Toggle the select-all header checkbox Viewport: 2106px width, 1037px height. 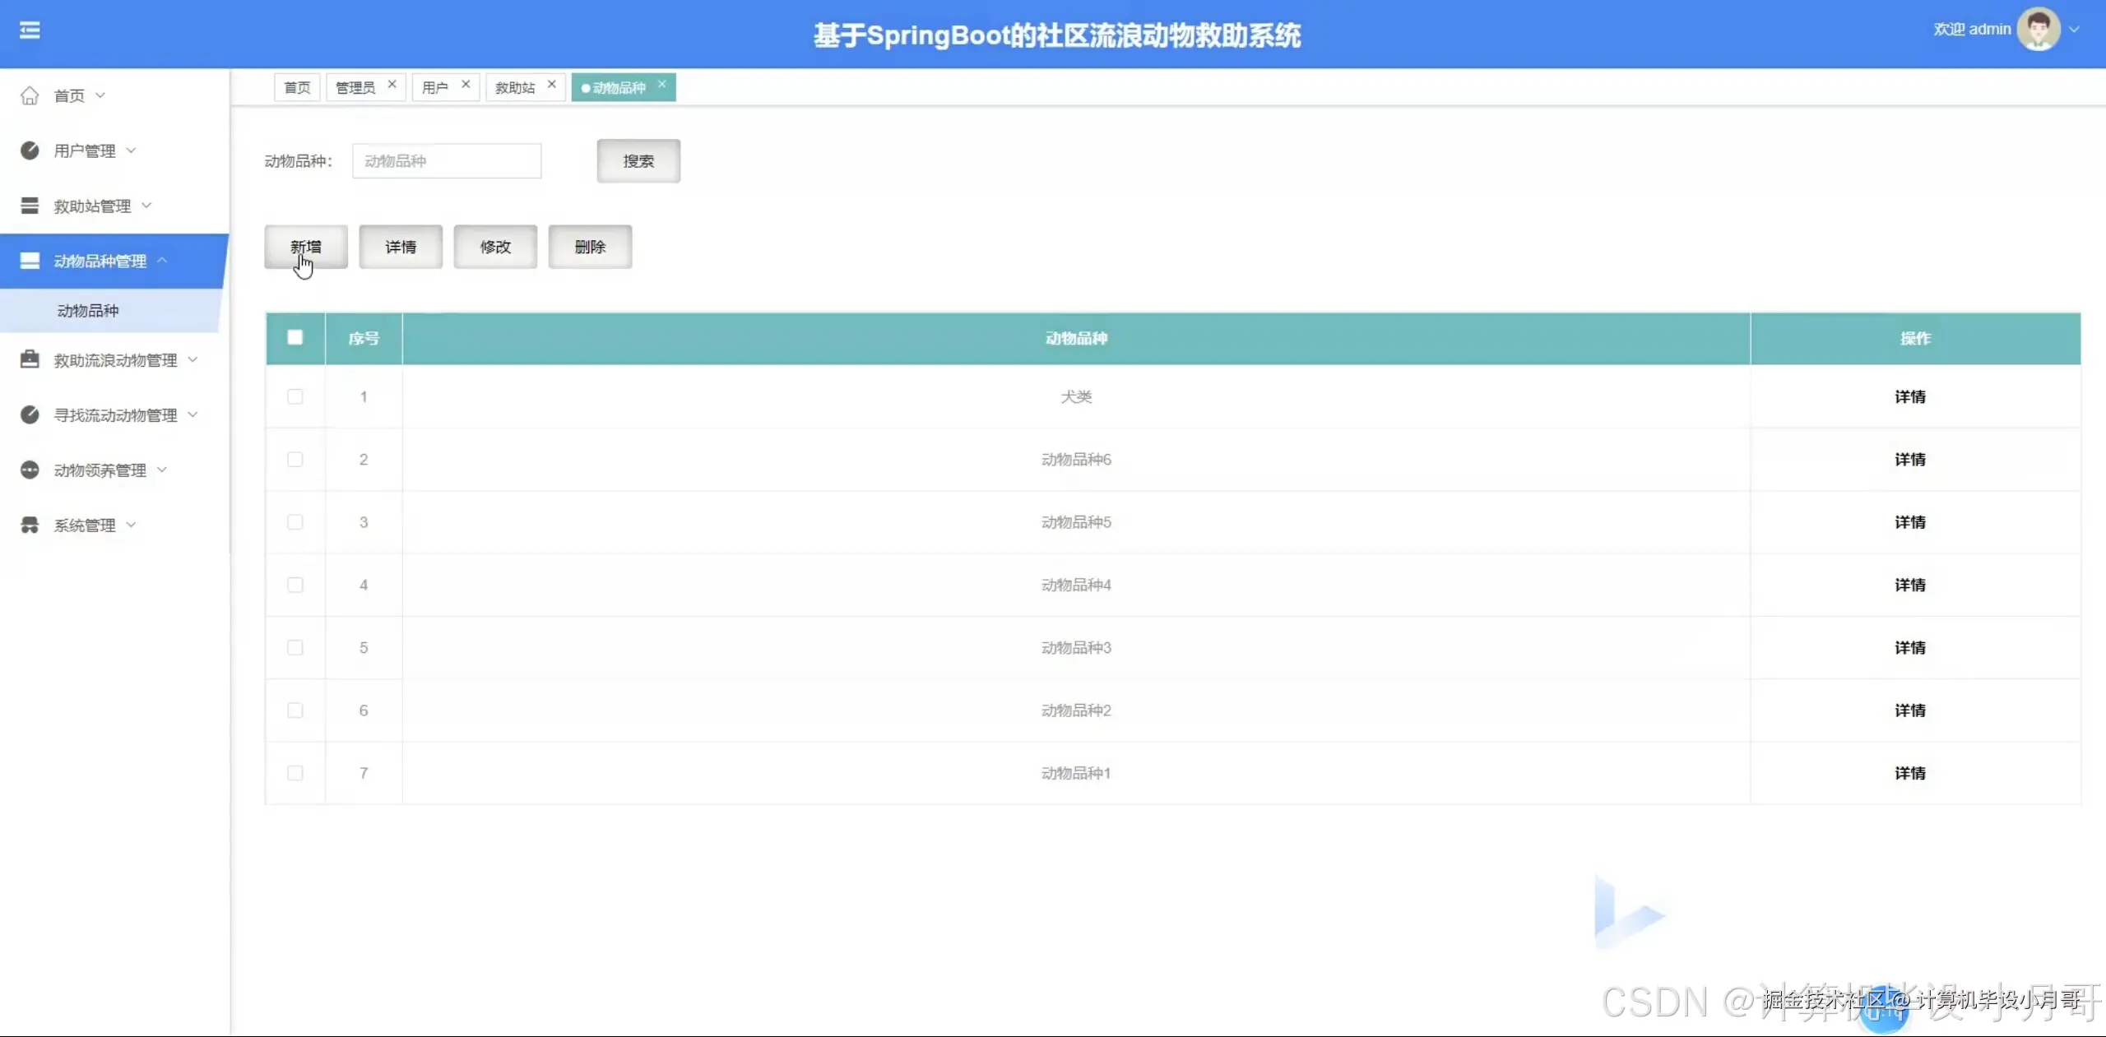295,337
